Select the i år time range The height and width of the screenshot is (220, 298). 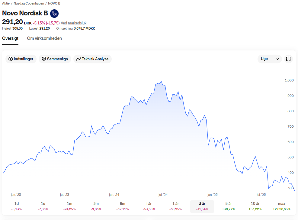coord(149,206)
